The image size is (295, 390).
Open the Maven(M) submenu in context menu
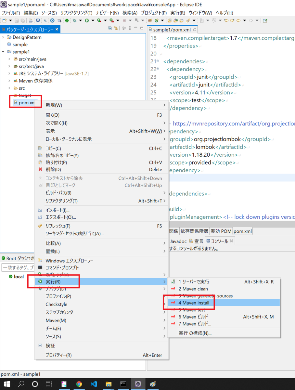click(x=101, y=320)
